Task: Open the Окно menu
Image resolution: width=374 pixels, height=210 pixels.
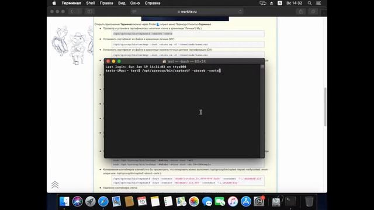Action: 135,3
